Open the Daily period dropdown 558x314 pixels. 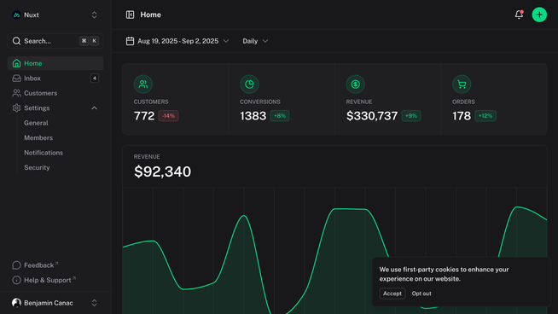click(x=255, y=41)
